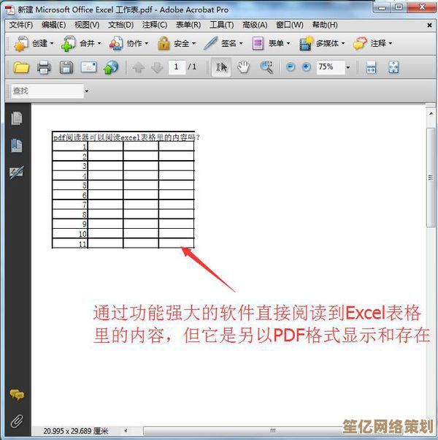Open the 表单(R) menu
This screenshot has height=440, width=438.
tap(188, 25)
